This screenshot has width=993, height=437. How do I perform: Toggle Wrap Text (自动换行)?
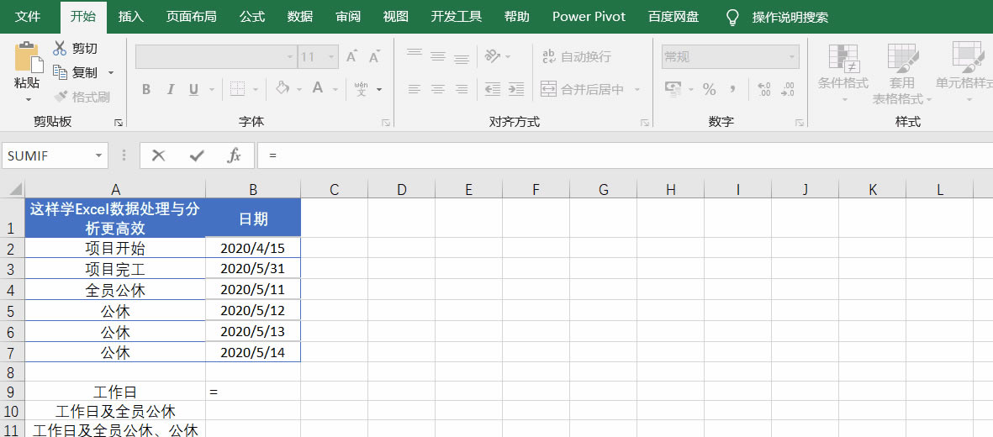(x=577, y=57)
